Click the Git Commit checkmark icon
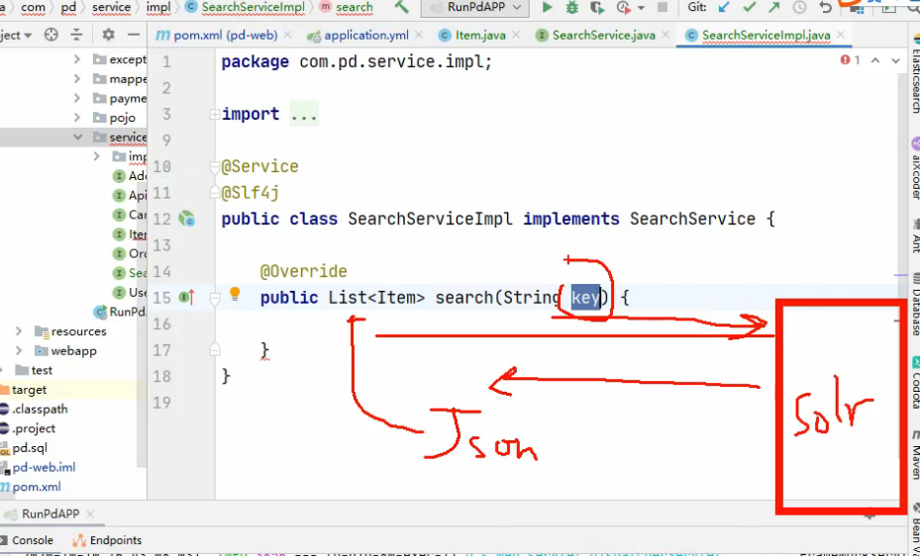Viewport: 920px width, 556px height. pyautogui.click(x=750, y=8)
